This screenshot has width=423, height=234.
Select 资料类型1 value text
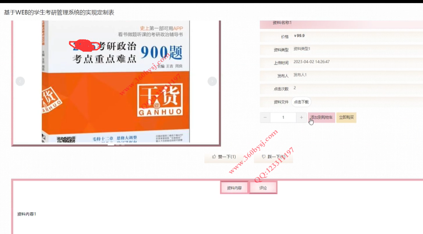tap(302, 49)
